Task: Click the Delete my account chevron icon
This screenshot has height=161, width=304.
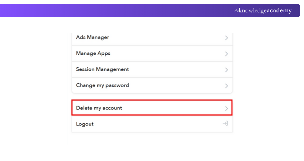Action: pyautogui.click(x=226, y=108)
